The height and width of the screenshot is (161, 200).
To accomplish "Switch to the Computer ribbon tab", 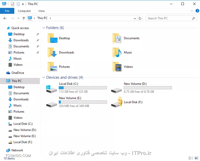I will click(x=24, y=11).
